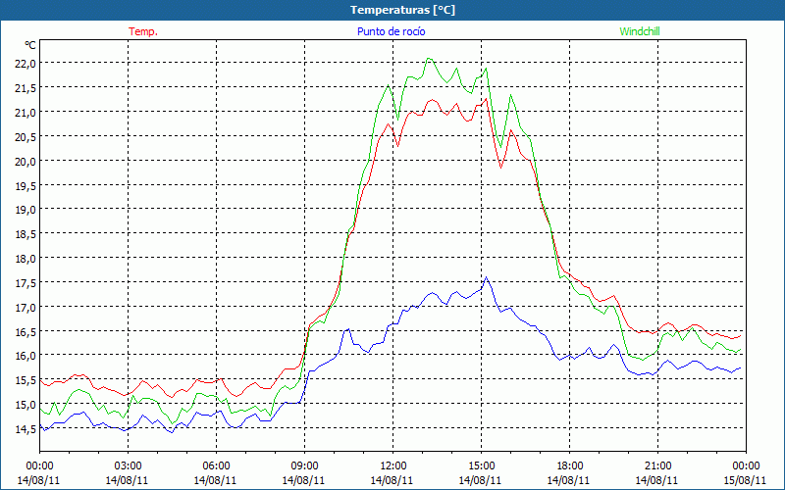Screen dimensions: 785x490
Task: Click the 17,0 y-axis value
Action: point(26,308)
